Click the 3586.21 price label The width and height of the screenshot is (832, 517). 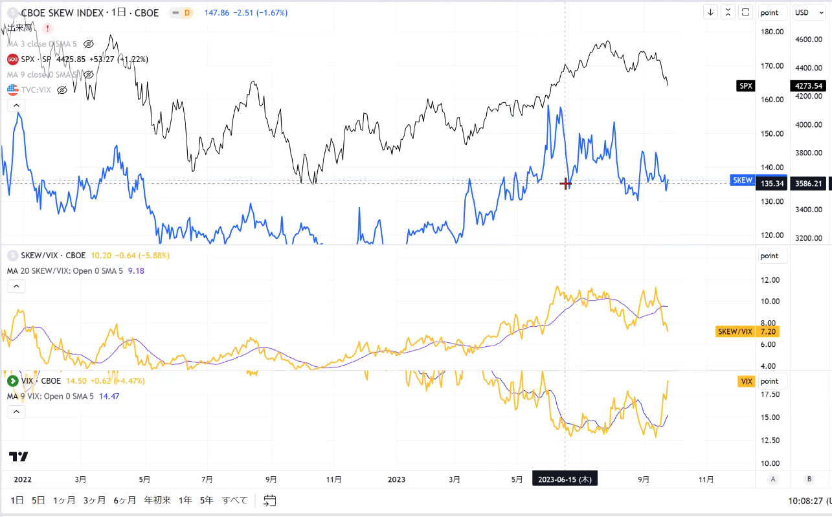pos(808,184)
